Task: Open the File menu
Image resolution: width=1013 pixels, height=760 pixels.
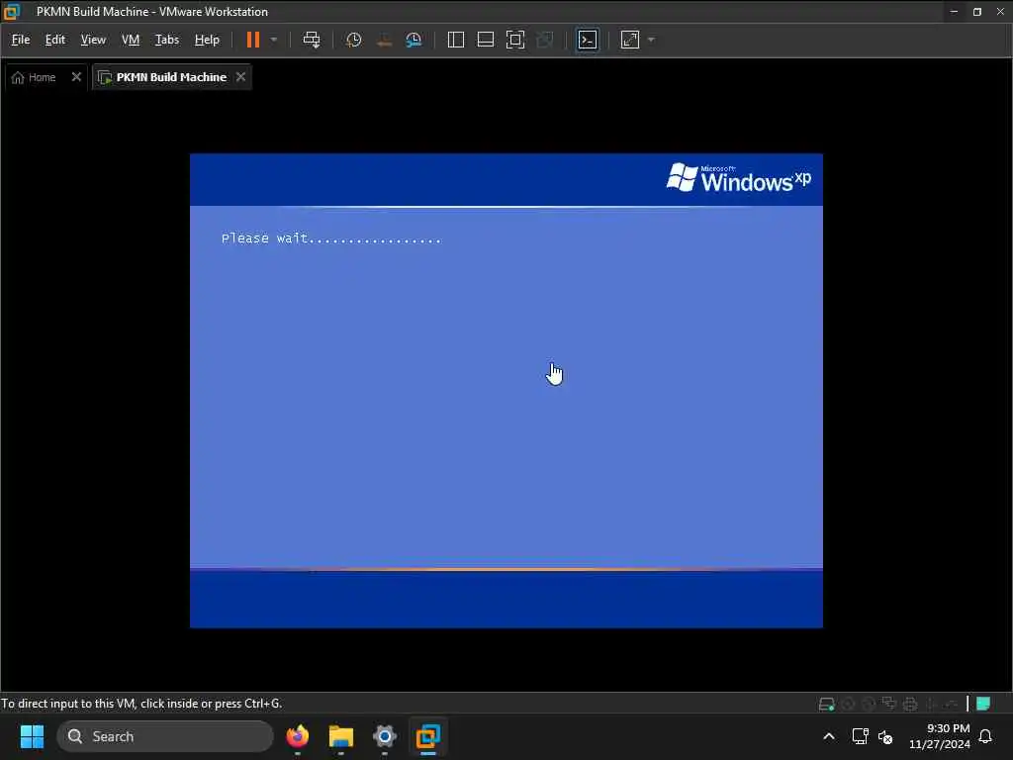Action: (x=21, y=40)
